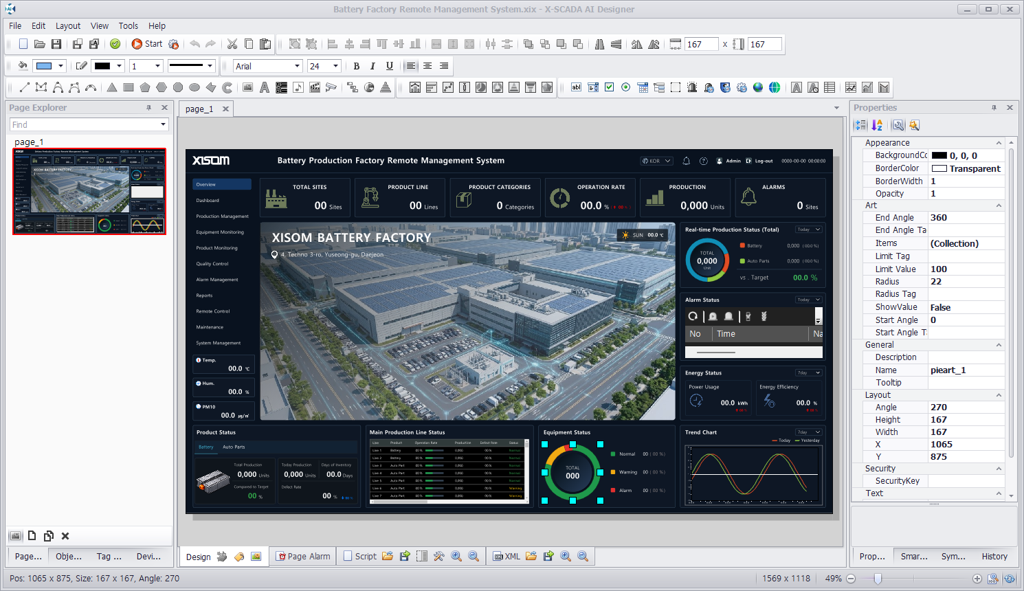Screen dimensions: 1024x591
Task: Select the line drawing tool
Action: click(x=25, y=87)
